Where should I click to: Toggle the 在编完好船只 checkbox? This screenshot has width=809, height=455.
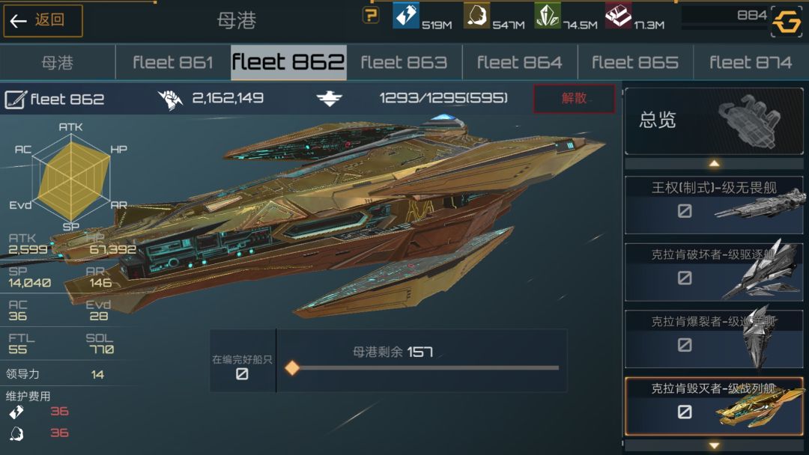pos(242,373)
